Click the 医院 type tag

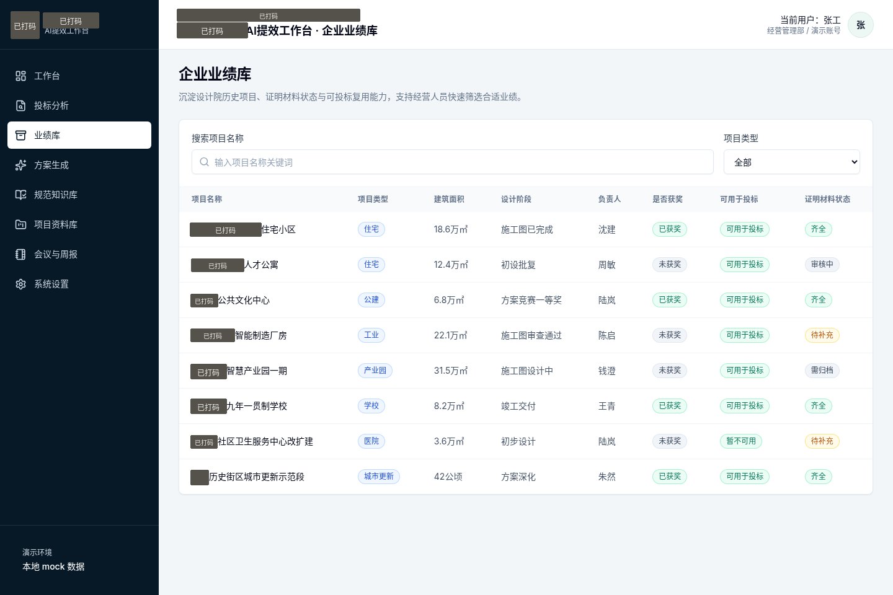pyautogui.click(x=371, y=441)
